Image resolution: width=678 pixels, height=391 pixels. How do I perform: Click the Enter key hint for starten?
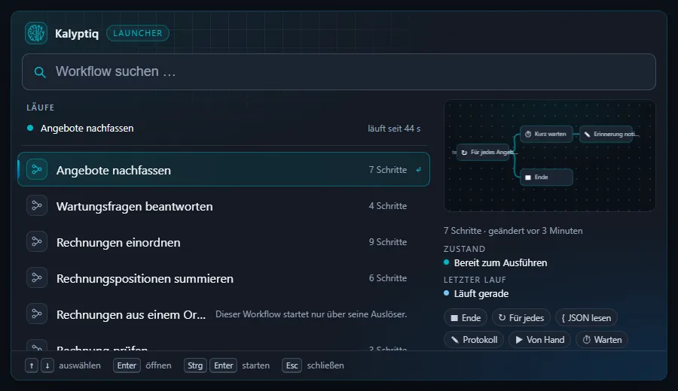[x=224, y=365]
